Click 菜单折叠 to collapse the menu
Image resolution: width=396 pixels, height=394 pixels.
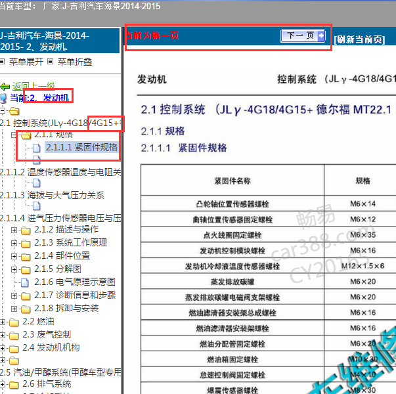(x=75, y=62)
